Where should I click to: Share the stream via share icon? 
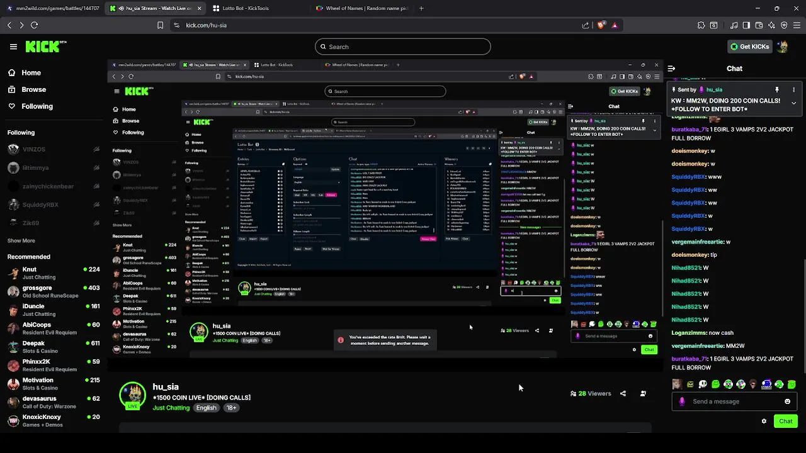[x=623, y=393]
